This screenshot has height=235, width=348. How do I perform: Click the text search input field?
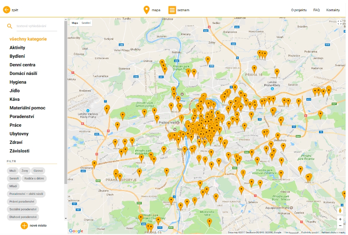point(36,26)
